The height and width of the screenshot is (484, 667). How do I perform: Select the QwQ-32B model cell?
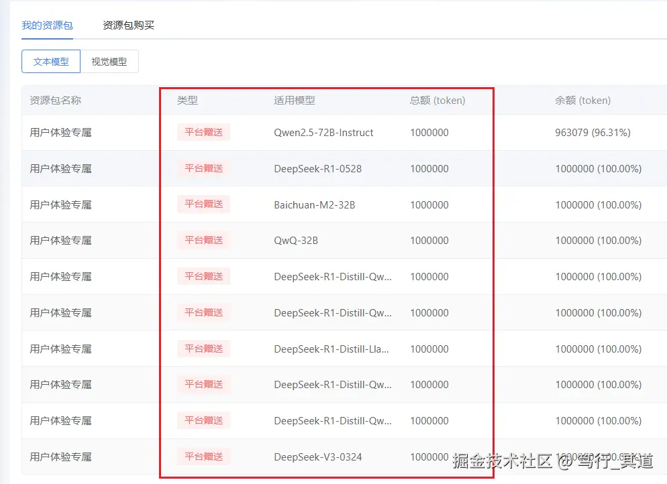pos(296,241)
